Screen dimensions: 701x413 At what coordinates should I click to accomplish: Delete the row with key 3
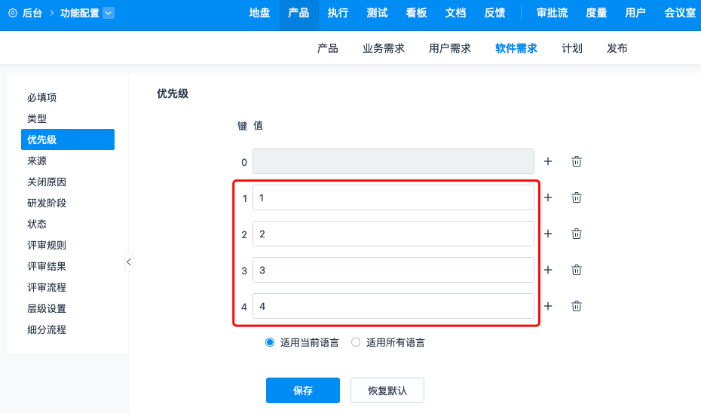pyautogui.click(x=577, y=270)
